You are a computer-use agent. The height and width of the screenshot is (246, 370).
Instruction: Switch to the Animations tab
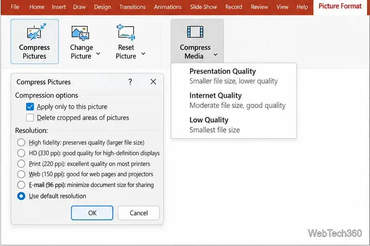tap(168, 7)
